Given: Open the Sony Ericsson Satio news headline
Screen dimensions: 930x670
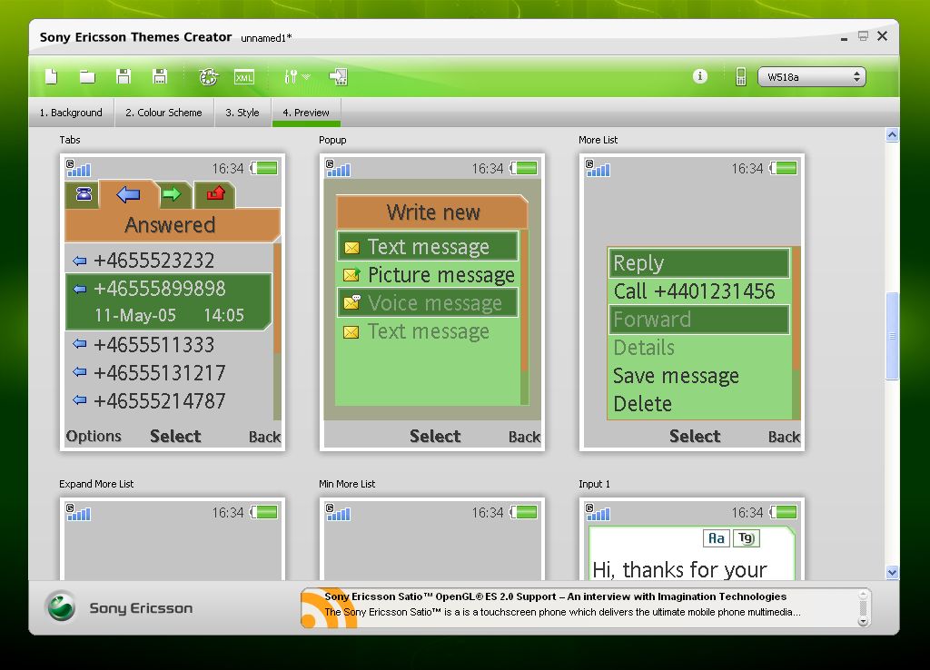Looking at the screenshot, I should click(x=555, y=596).
